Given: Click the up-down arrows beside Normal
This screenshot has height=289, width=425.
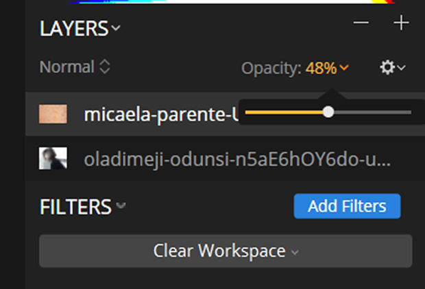Looking at the screenshot, I should (x=105, y=66).
